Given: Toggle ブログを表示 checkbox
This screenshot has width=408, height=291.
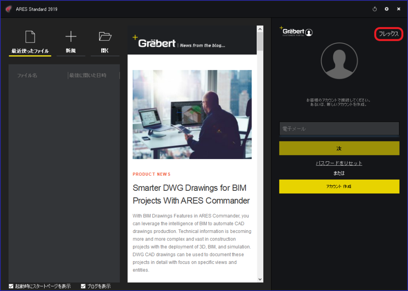Looking at the screenshot, I should coord(83,286).
